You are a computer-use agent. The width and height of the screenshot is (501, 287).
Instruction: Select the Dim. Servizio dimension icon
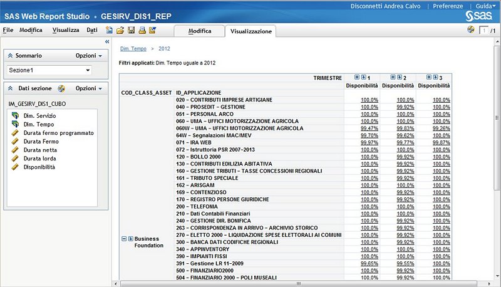coord(15,115)
